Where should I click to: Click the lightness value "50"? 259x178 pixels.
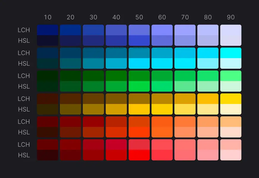[139, 17]
